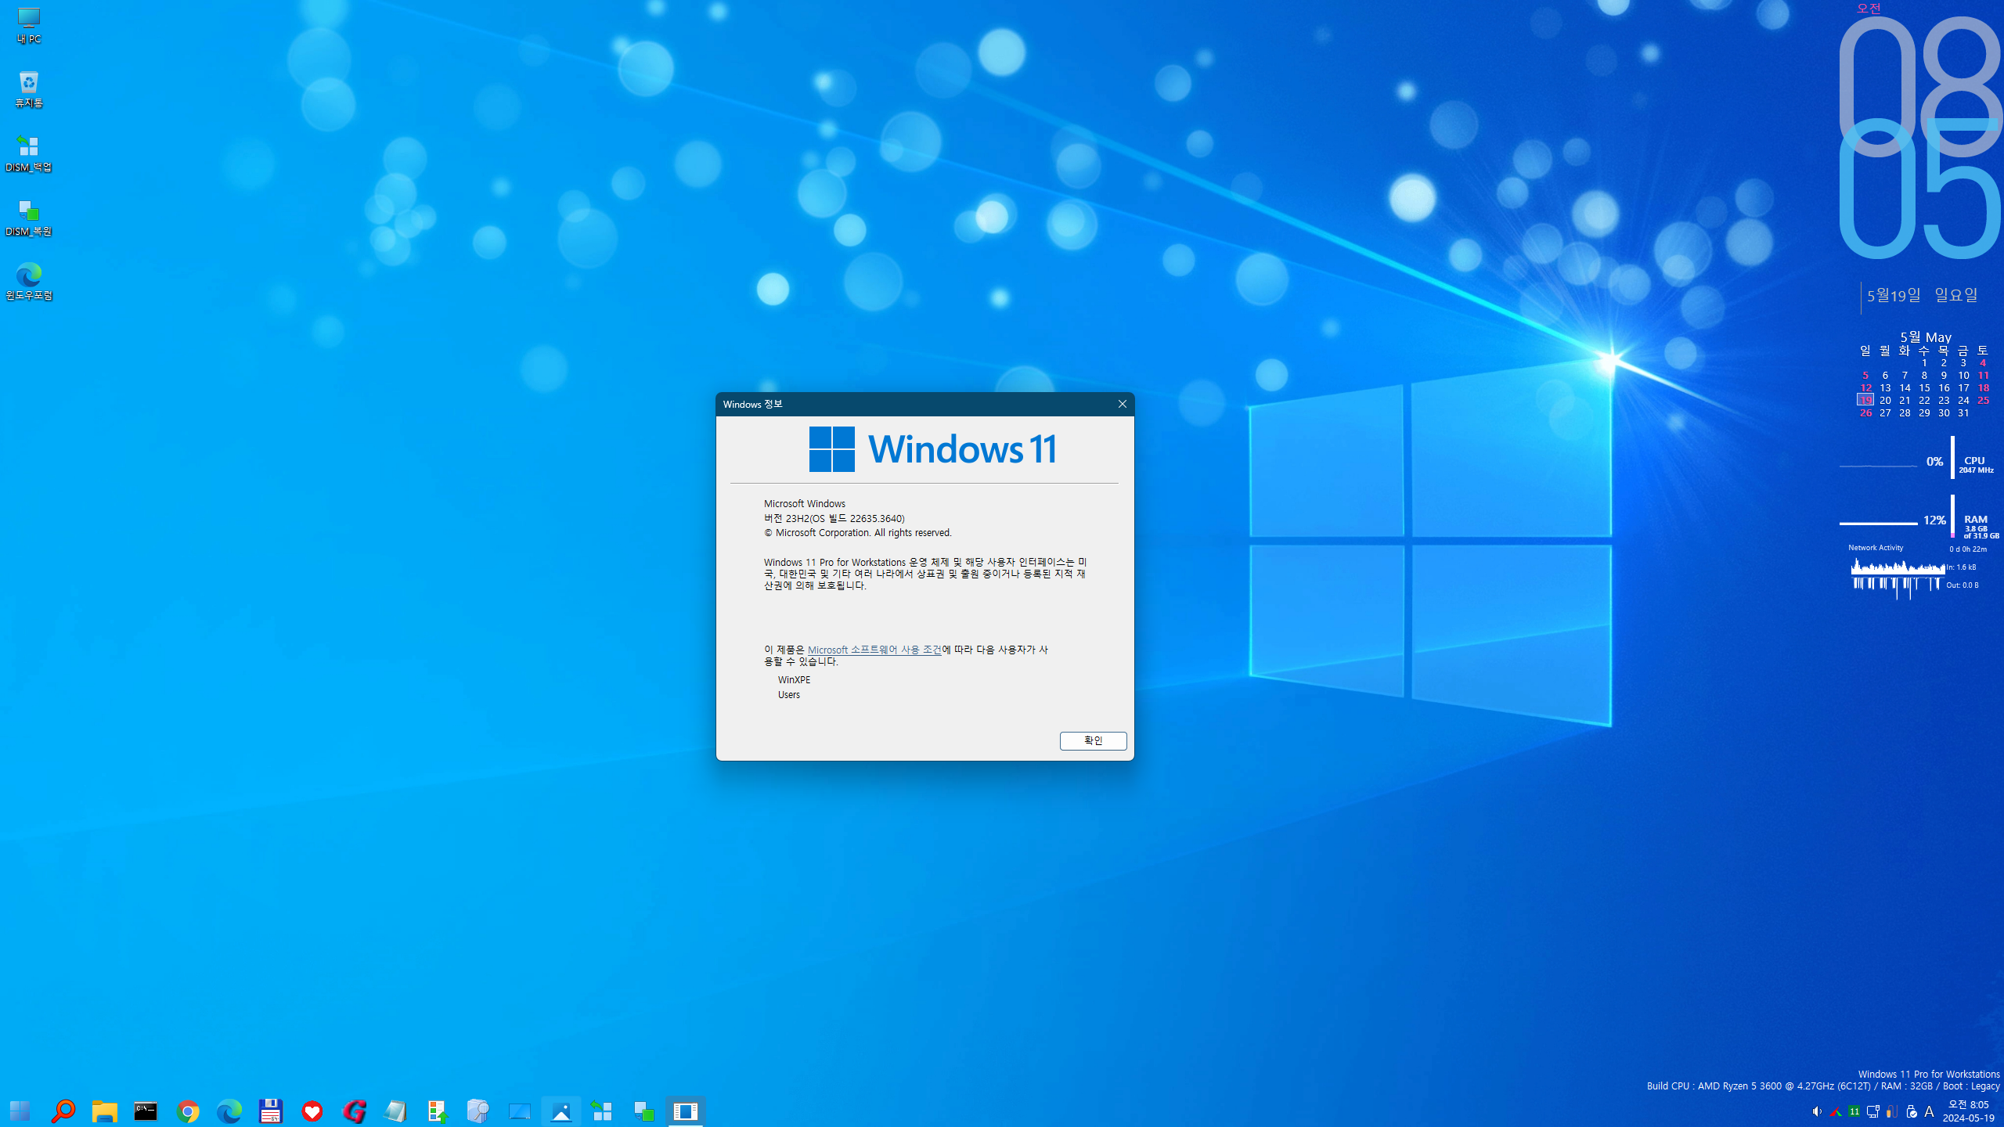The image size is (2004, 1127).
Task: Click the 버전 23H2 build text line
Action: click(x=834, y=518)
